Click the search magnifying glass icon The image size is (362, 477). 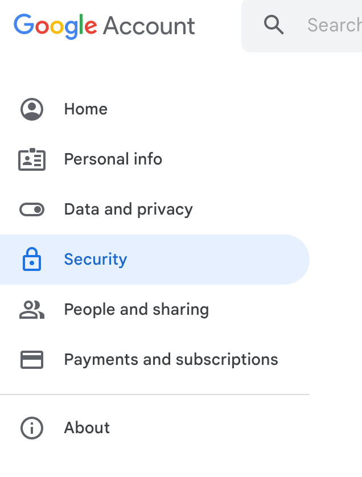274,25
